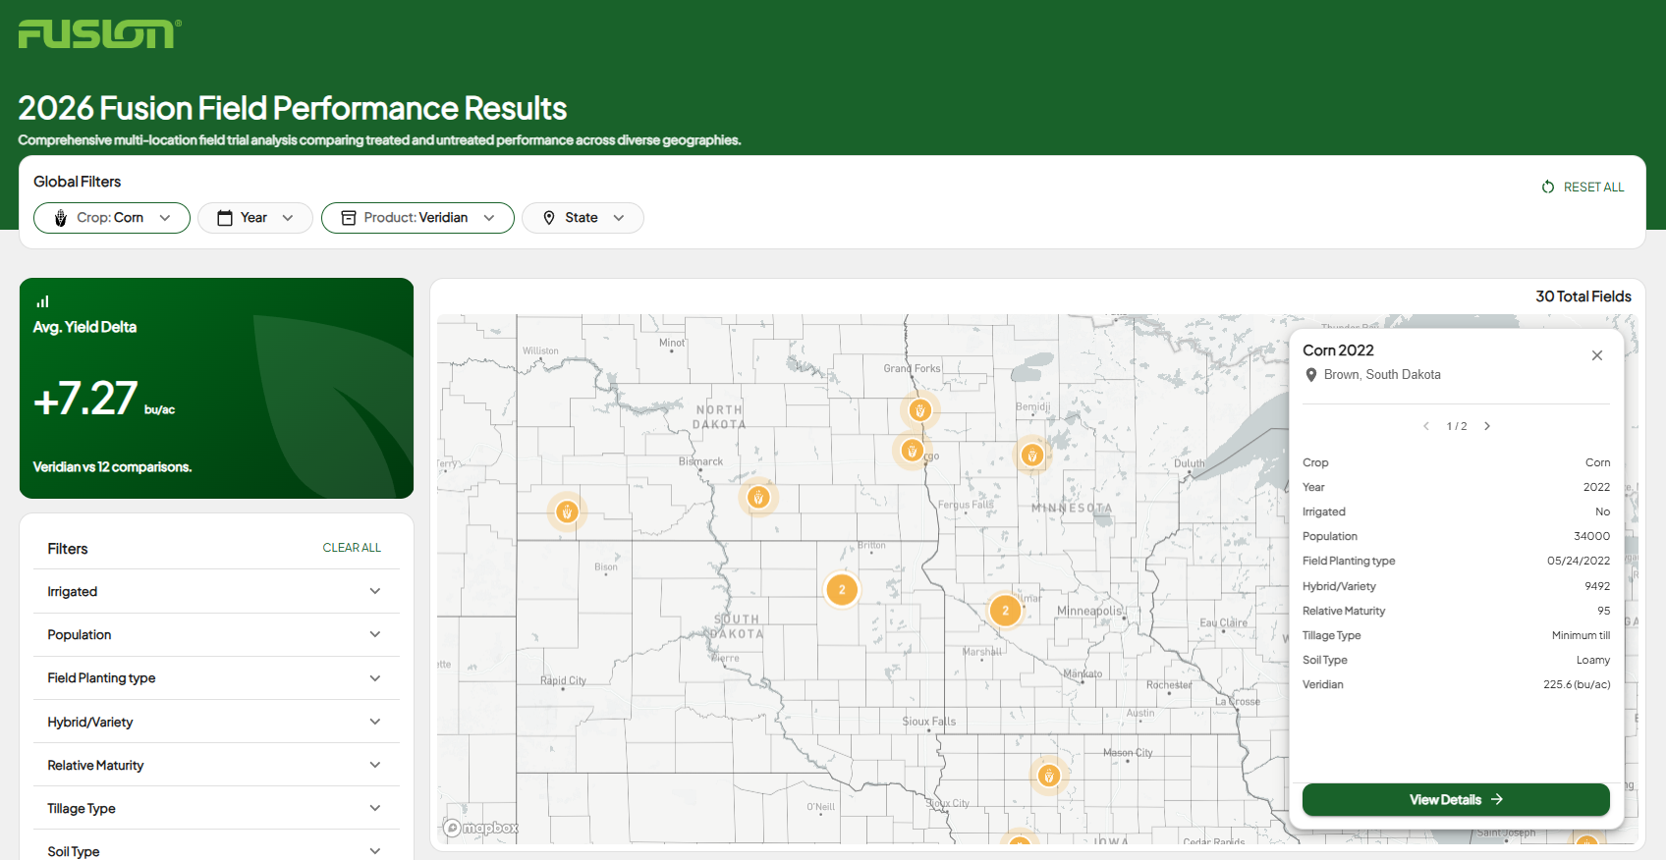
Task: Open the State filter dropdown
Action: click(583, 218)
